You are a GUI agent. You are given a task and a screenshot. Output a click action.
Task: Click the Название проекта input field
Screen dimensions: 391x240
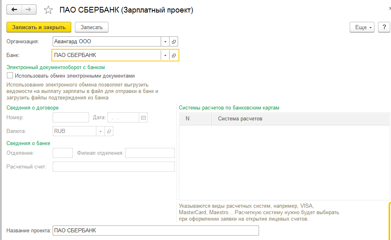[x=155, y=230]
